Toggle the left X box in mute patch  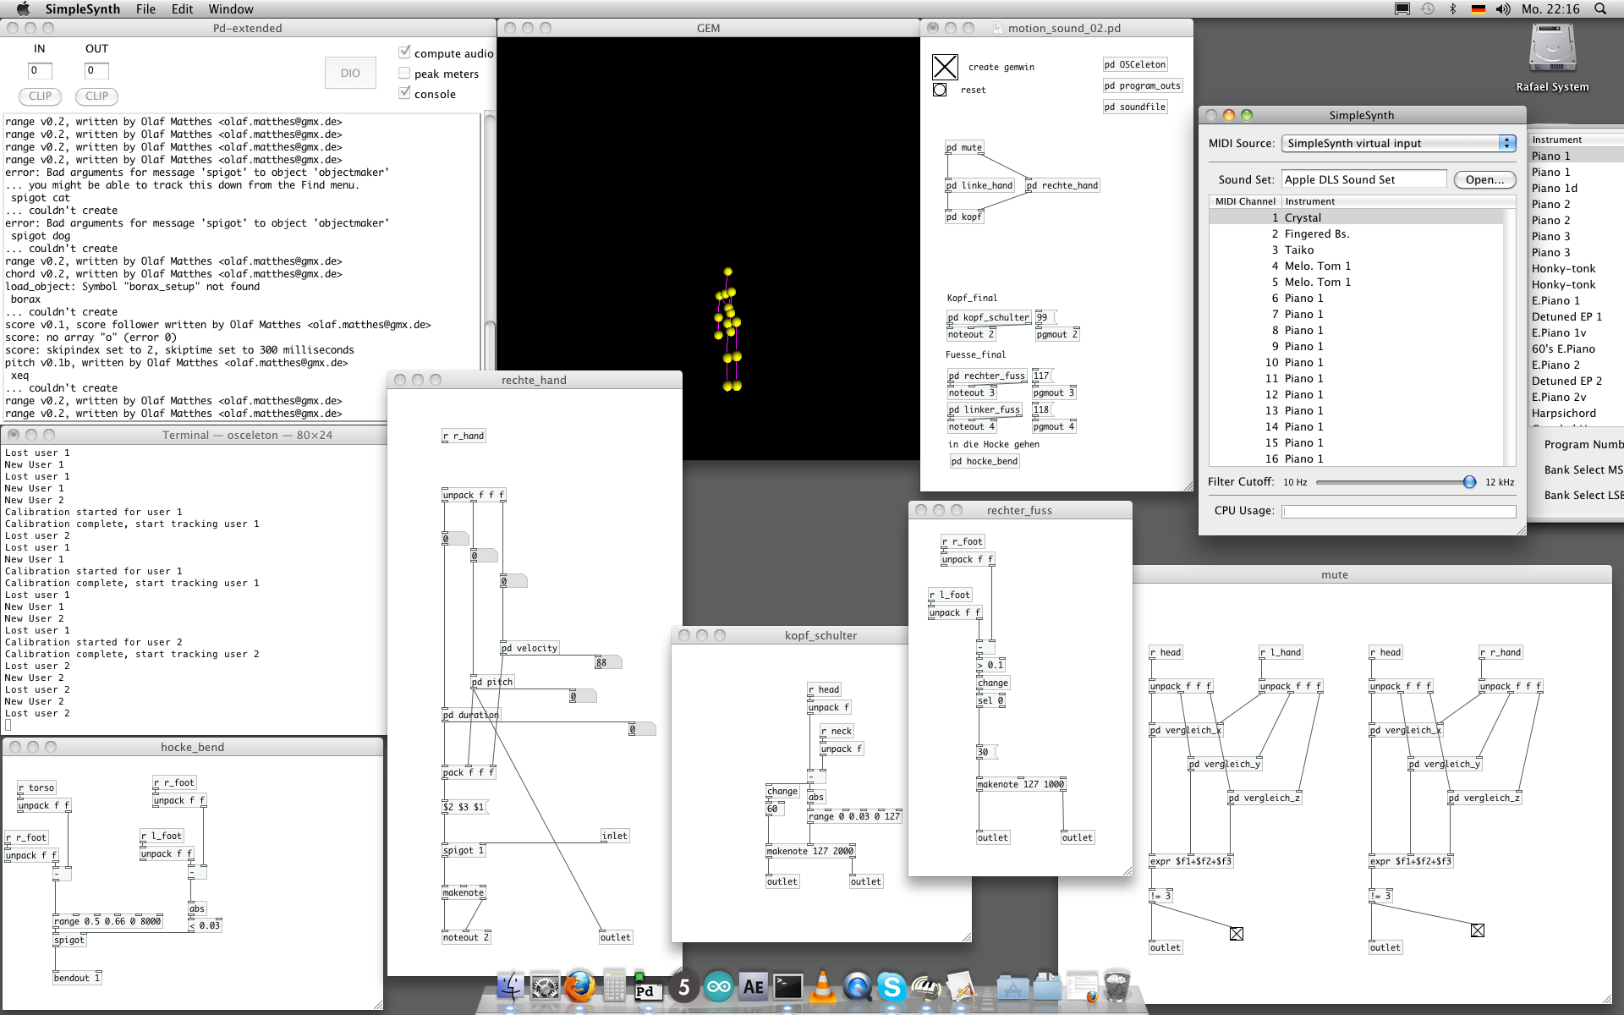[1237, 934]
